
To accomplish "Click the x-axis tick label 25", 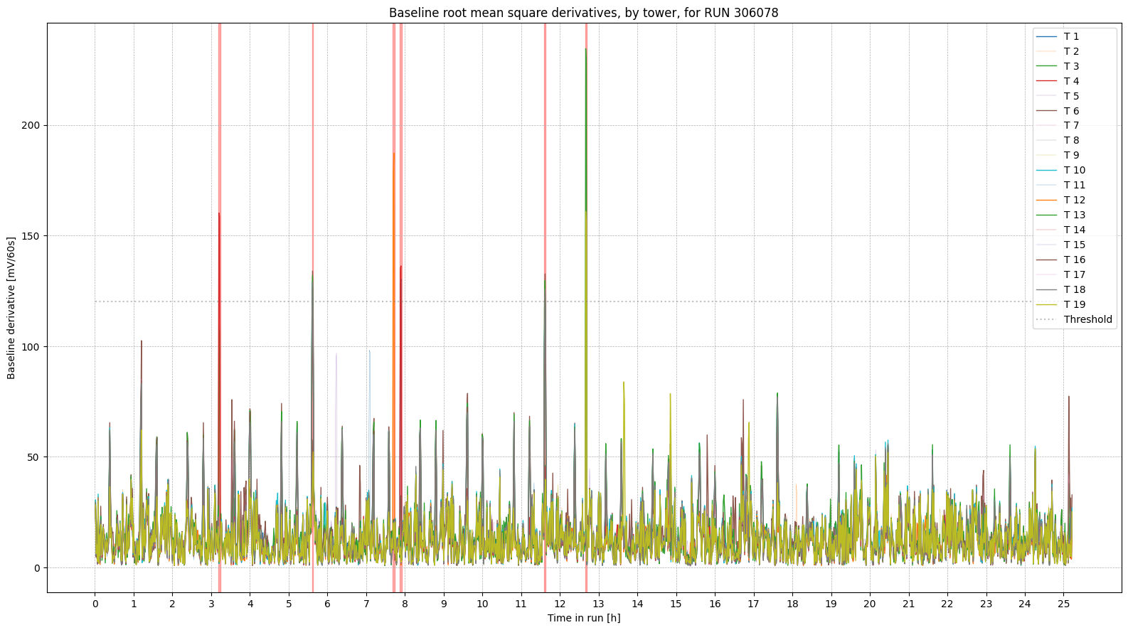I will pos(1063,604).
